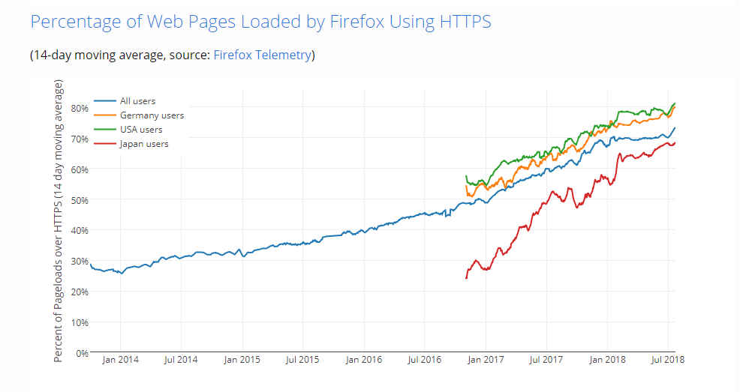Select the 50% y-axis tick label

[79, 200]
